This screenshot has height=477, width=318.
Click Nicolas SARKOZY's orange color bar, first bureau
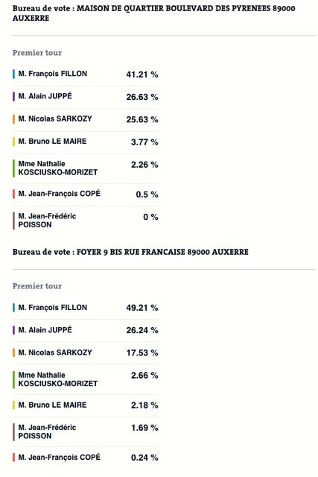(13, 119)
